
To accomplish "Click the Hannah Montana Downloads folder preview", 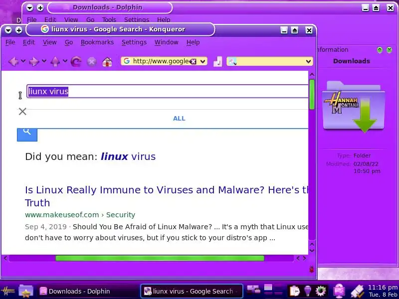I will tap(354, 107).
